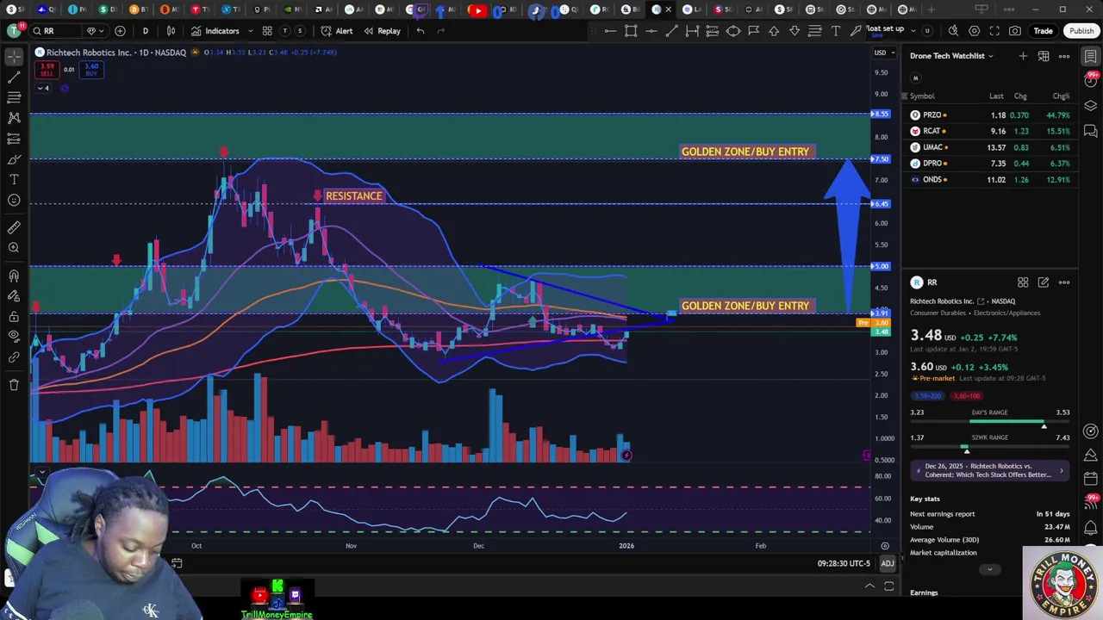This screenshot has width=1103, height=620.
Task: Select the trend line drawing tool
Action: (x=14, y=77)
